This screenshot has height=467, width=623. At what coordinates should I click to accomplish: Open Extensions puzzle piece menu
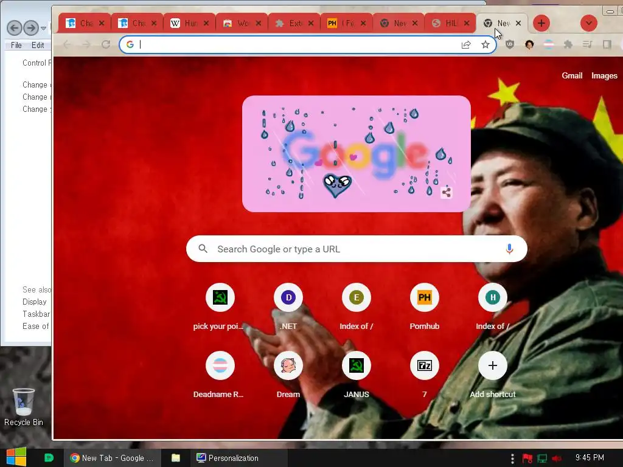point(568,44)
